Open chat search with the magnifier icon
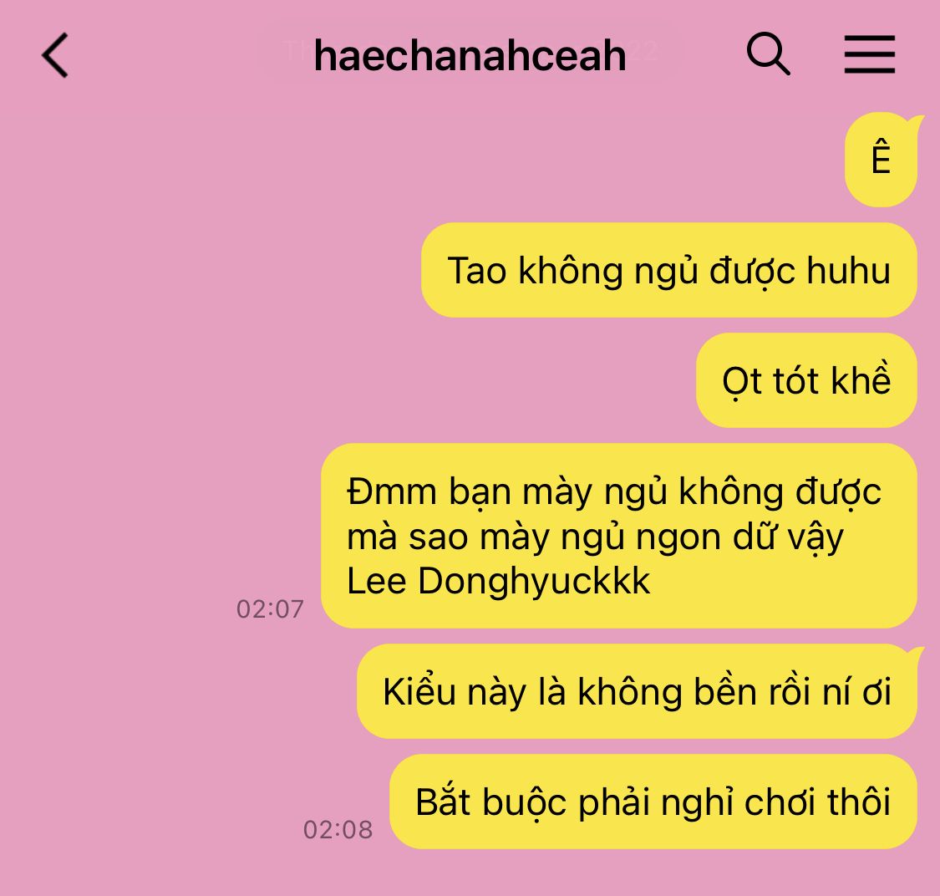 pyautogui.click(x=768, y=54)
